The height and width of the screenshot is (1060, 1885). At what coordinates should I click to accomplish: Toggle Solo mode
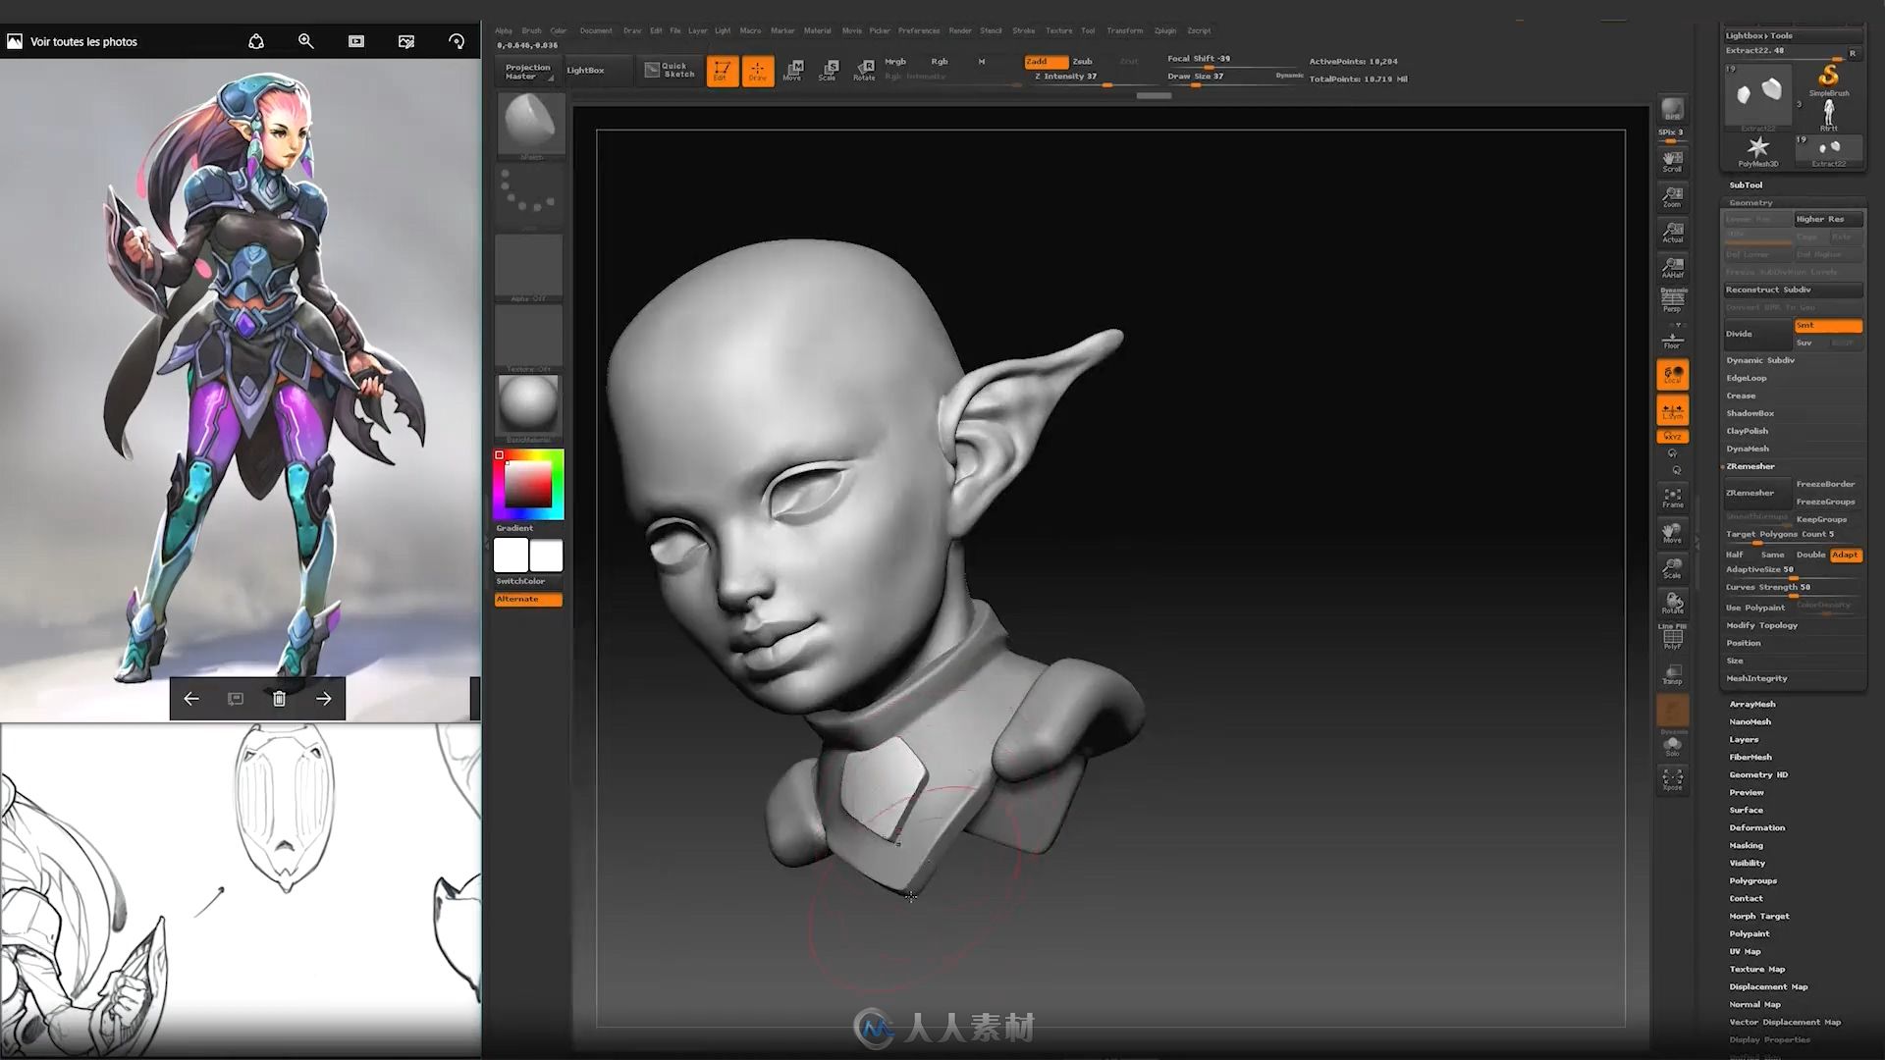pos(1672,747)
